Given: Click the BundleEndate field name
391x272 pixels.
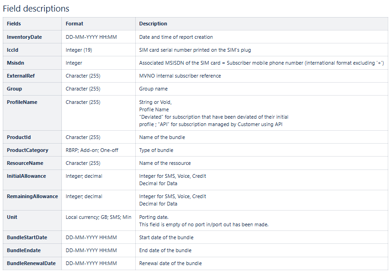Looking at the screenshot, I should (24, 251).
